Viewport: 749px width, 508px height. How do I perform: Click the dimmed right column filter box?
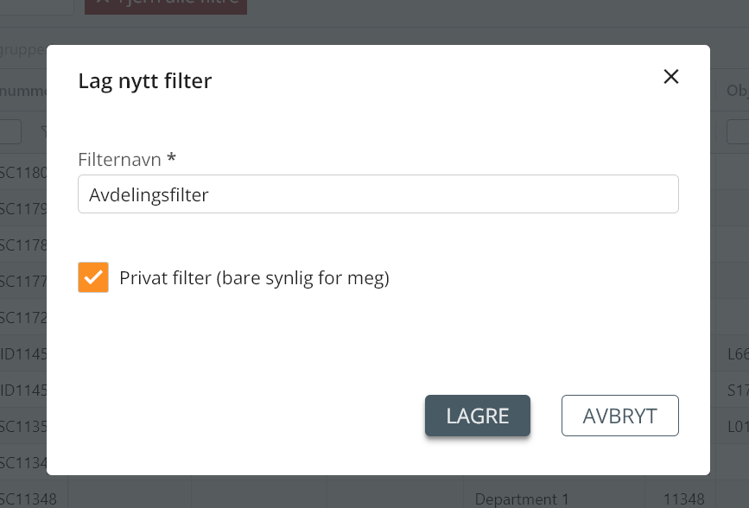pyautogui.click(x=738, y=132)
